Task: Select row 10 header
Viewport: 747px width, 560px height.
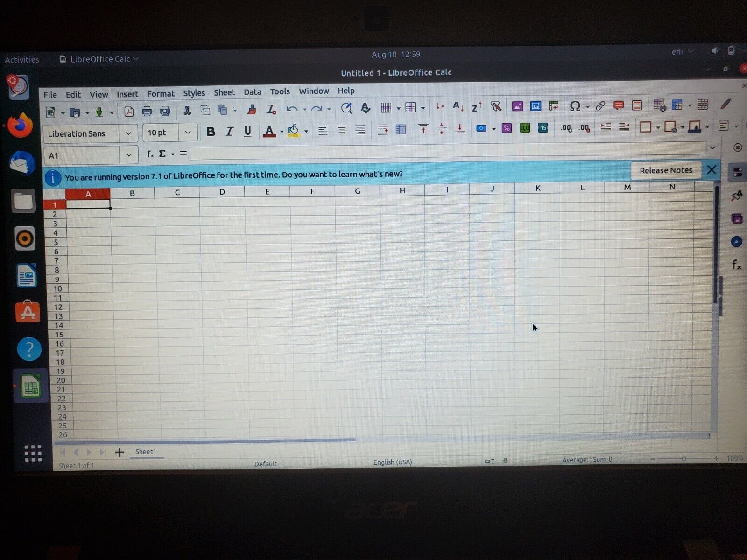Action: pyautogui.click(x=57, y=288)
